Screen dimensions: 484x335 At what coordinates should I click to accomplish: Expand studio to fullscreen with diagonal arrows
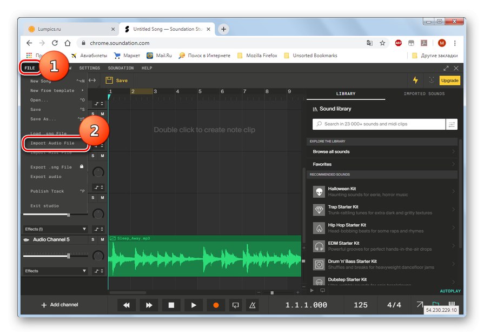446,68
